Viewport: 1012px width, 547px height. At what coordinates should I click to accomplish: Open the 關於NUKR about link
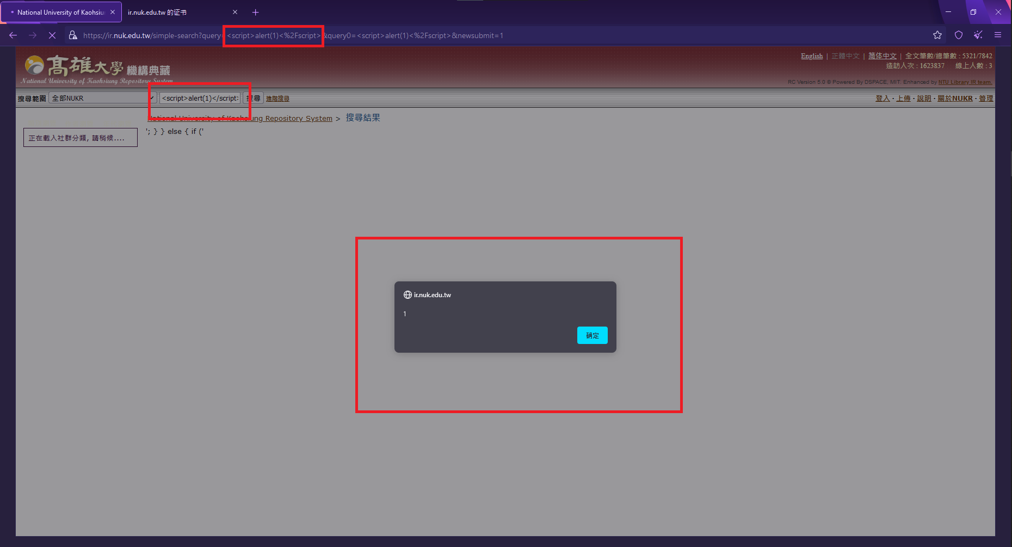pos(955,99)
